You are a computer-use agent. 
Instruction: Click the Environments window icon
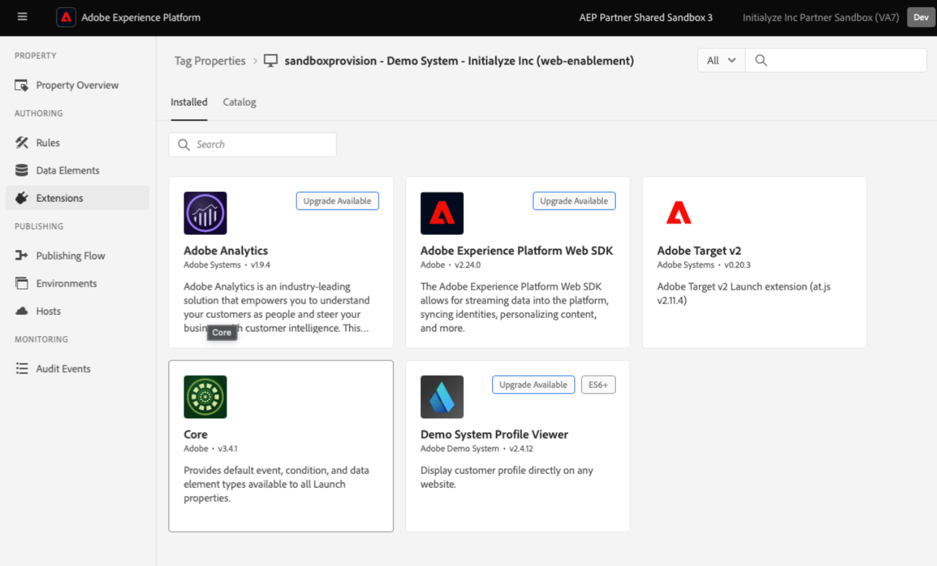(22, 283)
